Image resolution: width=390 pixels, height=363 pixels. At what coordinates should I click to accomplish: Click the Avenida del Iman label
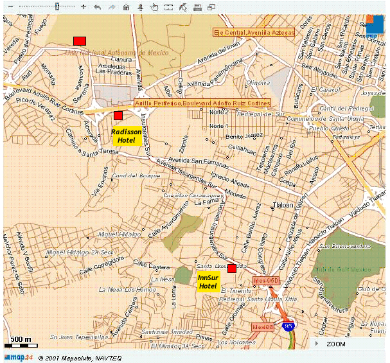click(218, 53)
